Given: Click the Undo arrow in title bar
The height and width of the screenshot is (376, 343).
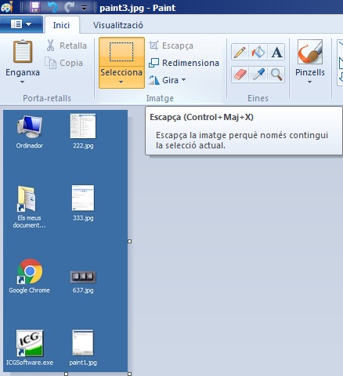Looking at the screenshot, I should pos(53,7).
